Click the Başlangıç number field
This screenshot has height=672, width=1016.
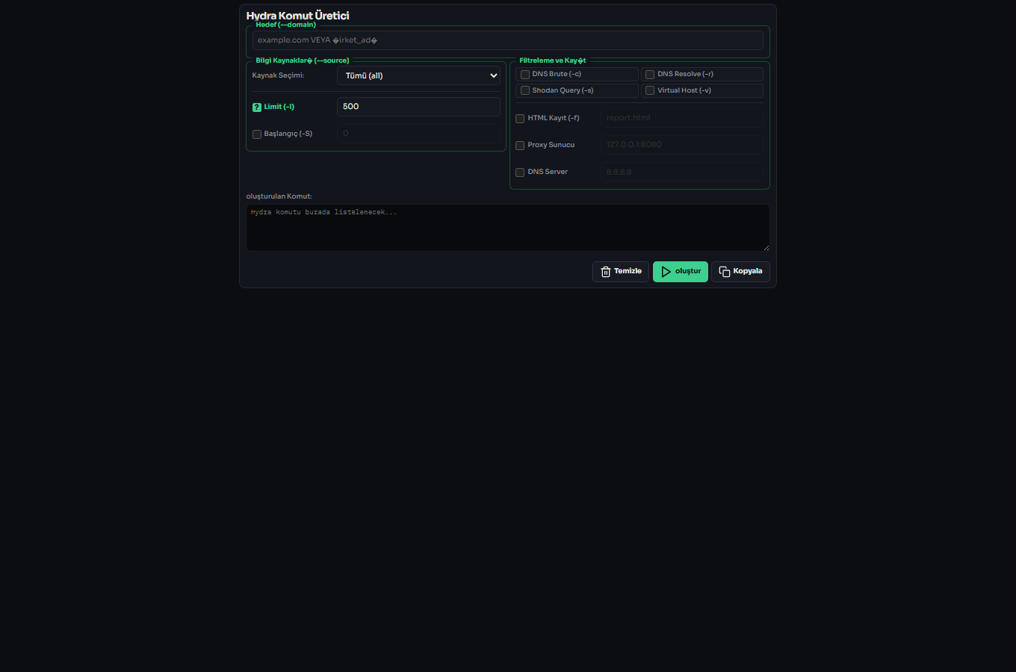pos(418,134)
